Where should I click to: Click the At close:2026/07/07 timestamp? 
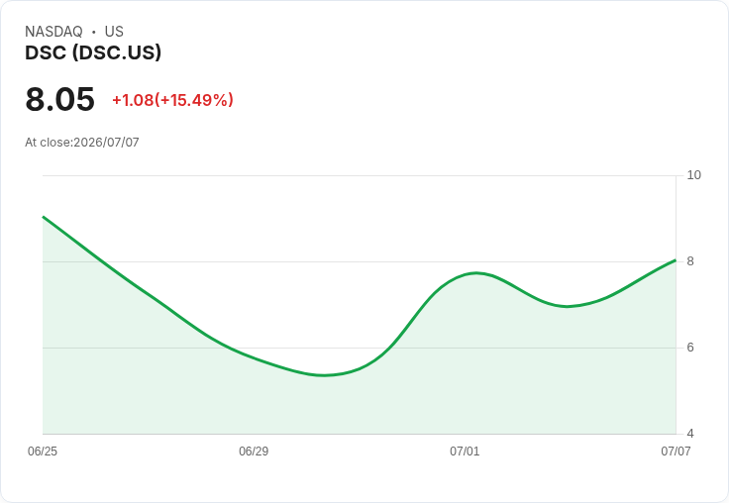[82, 143]
